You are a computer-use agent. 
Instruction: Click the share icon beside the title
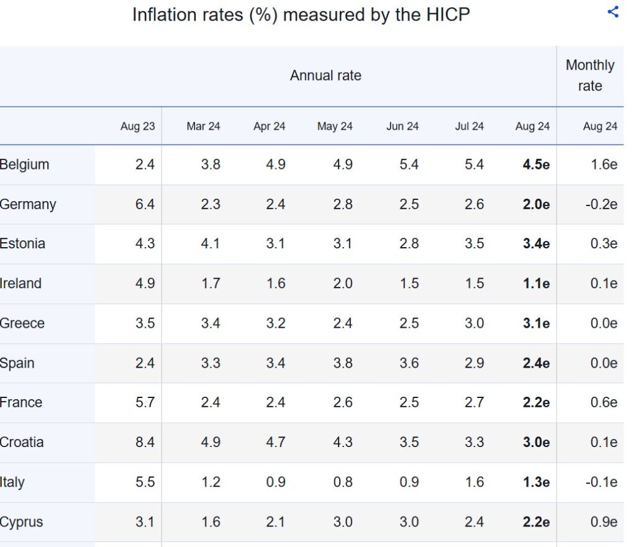(613, 12)
